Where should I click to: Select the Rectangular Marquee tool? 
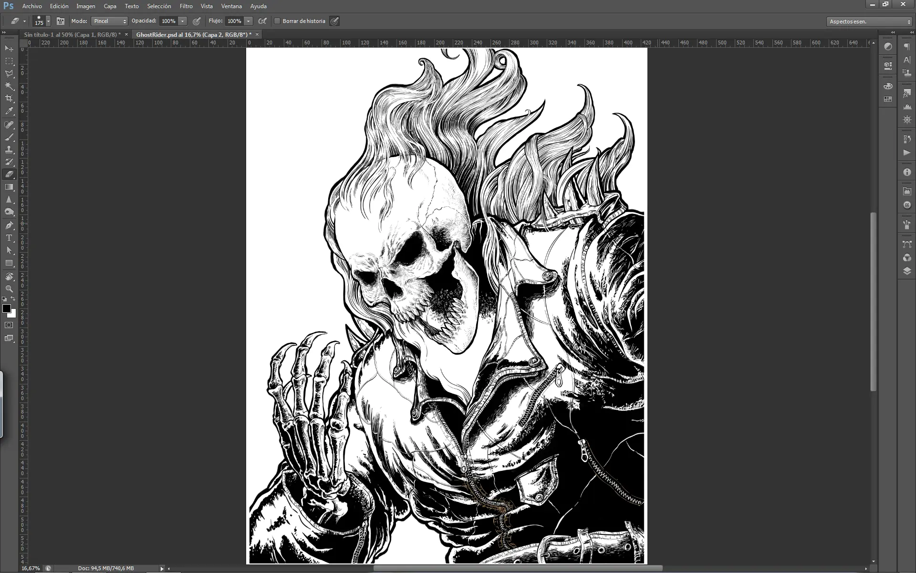coord(9,61)
